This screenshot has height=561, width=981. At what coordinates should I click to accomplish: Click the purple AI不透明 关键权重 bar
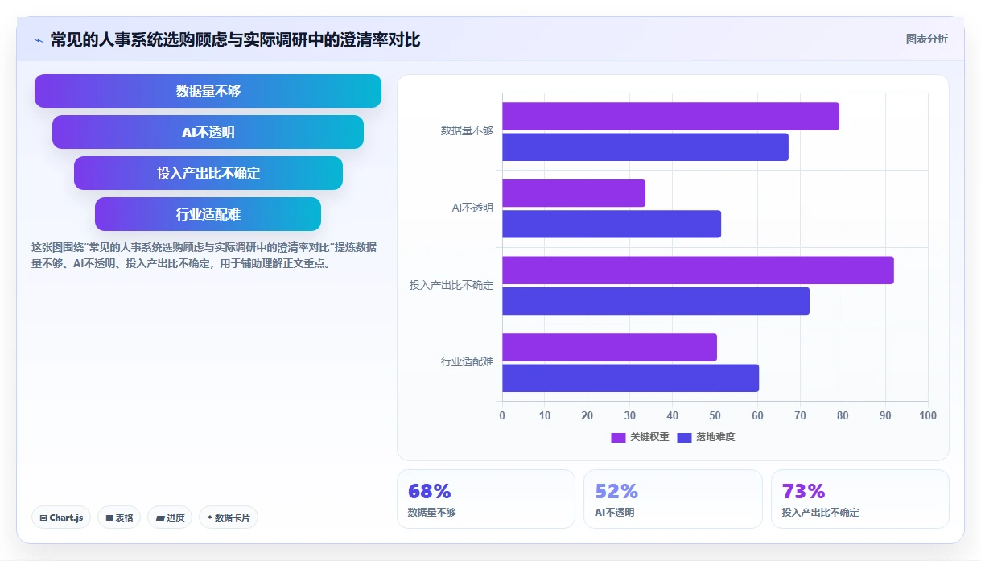574,193
